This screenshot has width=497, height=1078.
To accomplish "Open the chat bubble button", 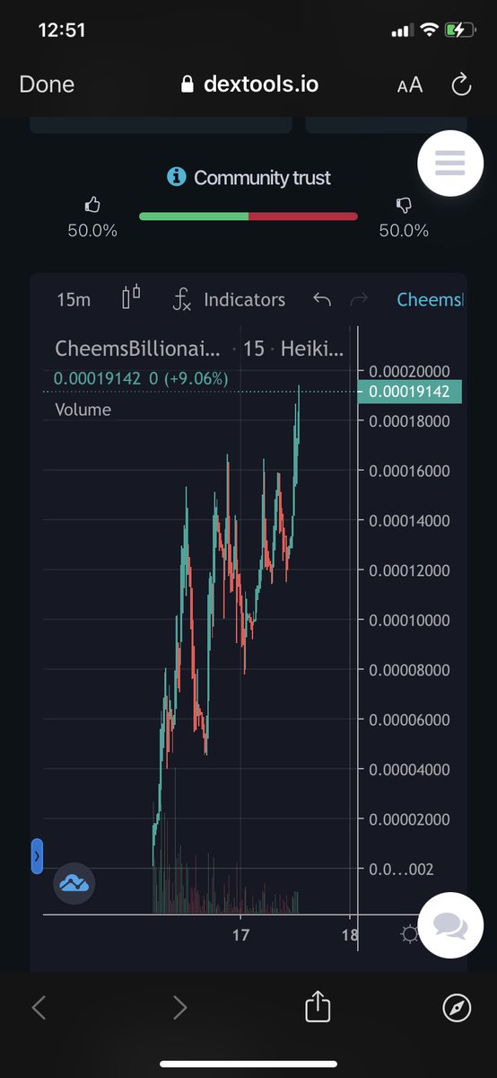I will [450, 926].
